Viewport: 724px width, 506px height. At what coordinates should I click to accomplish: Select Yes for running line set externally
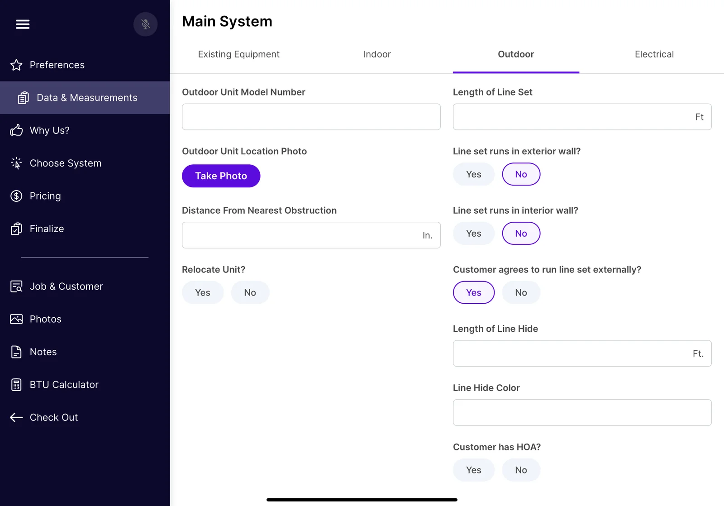tap(474, 292)
